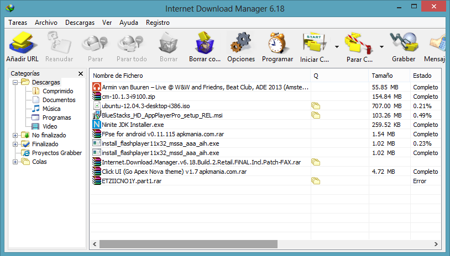The image size is (450, 256).
Task: Sort by Tamaño column header
Action: pyautogui.click(x=389, y=76)
